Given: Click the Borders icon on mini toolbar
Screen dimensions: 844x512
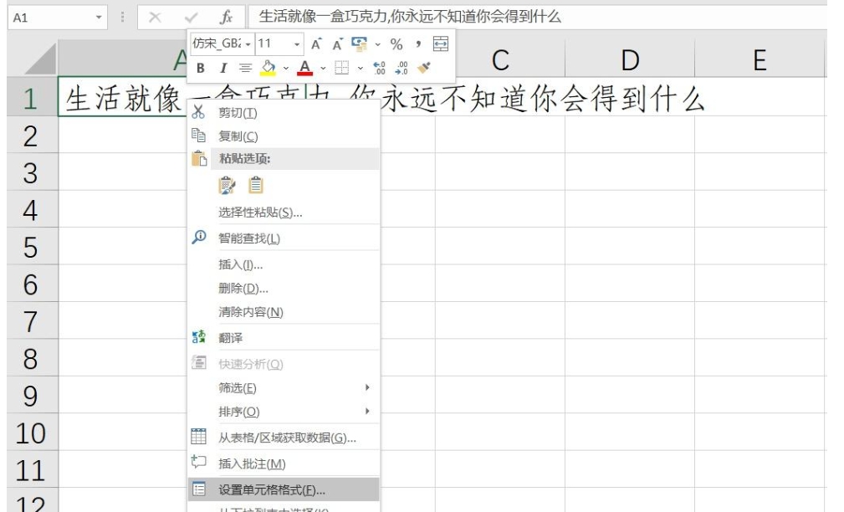Looking at the screenshot, I should pos(342,68).
